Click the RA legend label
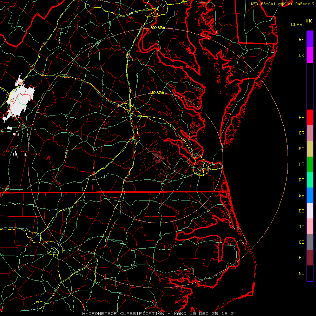316x316 pixels. coord(301,180)
